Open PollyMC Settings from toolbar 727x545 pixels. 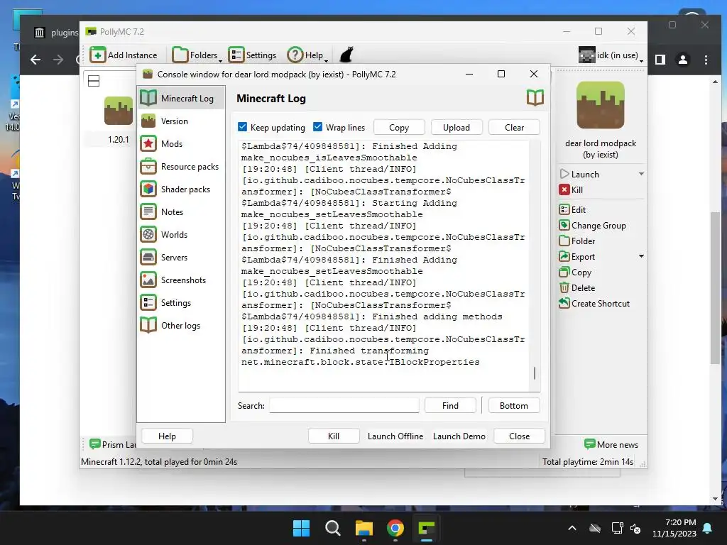click(253, 55)
